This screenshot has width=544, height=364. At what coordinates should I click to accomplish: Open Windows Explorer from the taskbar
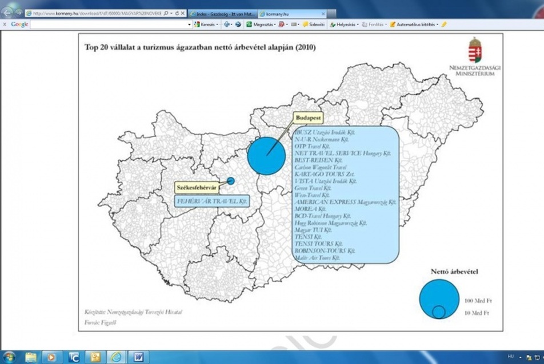tap(31, 357)
